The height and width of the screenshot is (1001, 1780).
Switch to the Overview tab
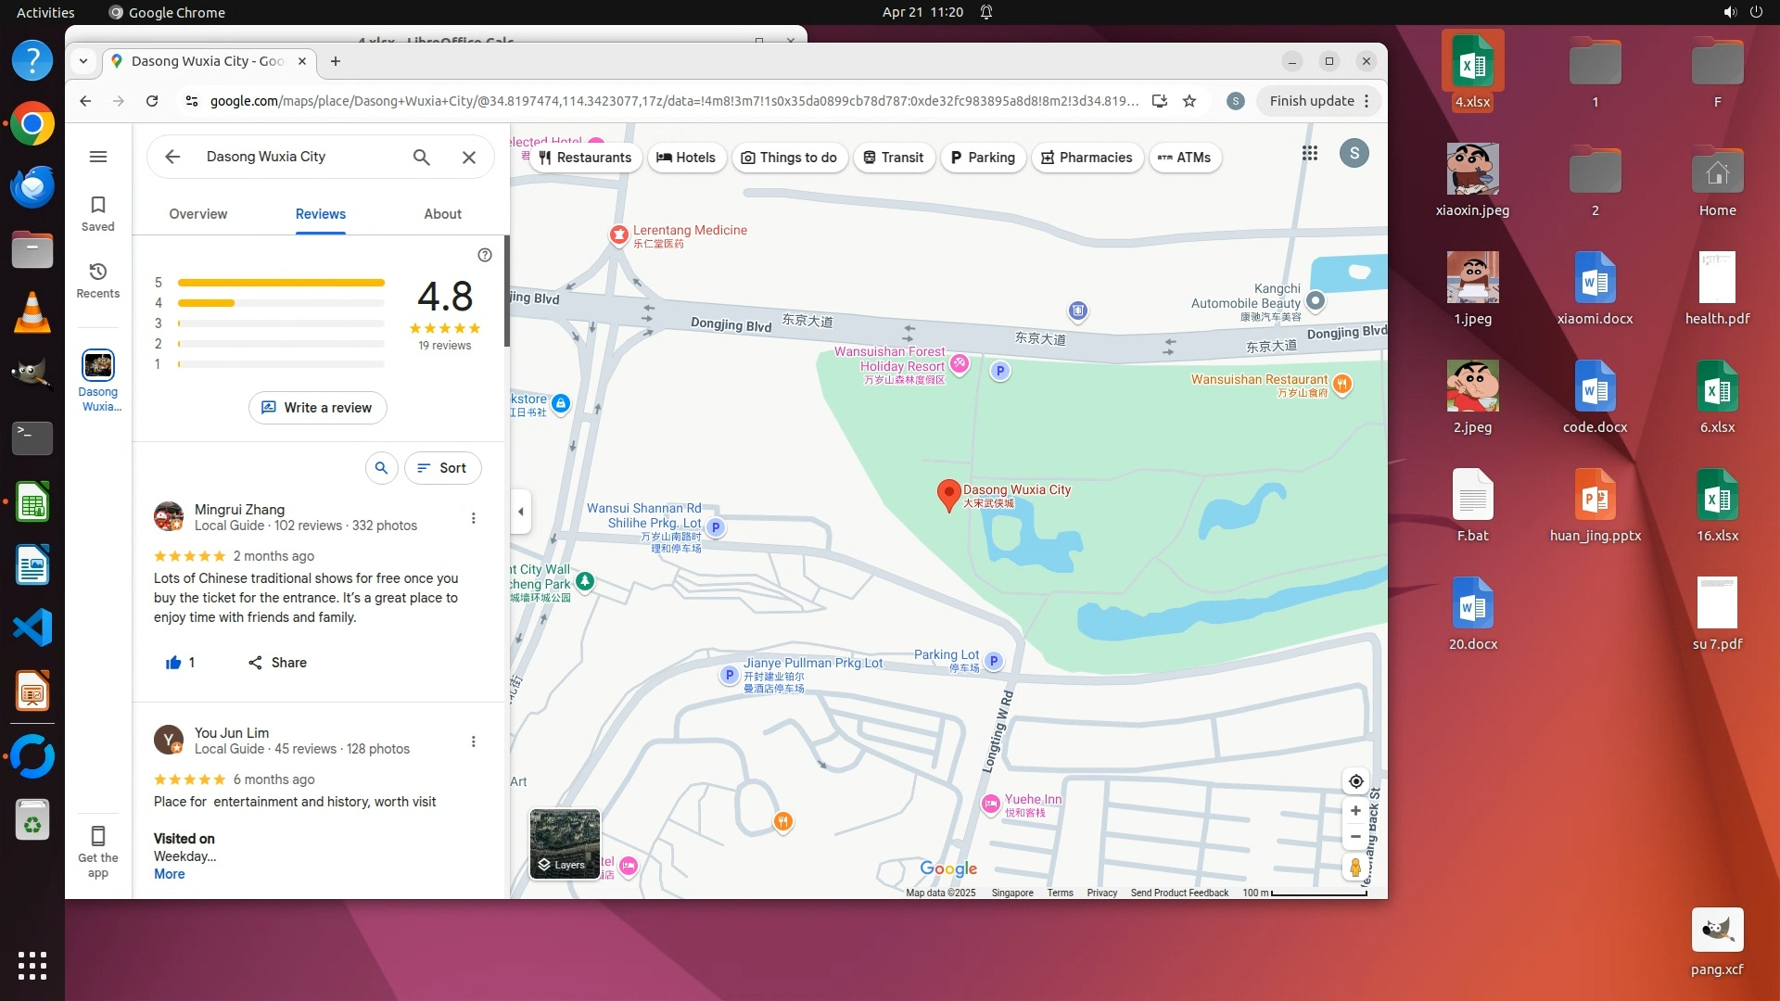tap(197, 214)
